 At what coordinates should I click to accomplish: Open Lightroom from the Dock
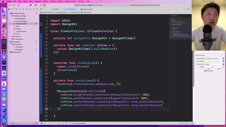4,68
